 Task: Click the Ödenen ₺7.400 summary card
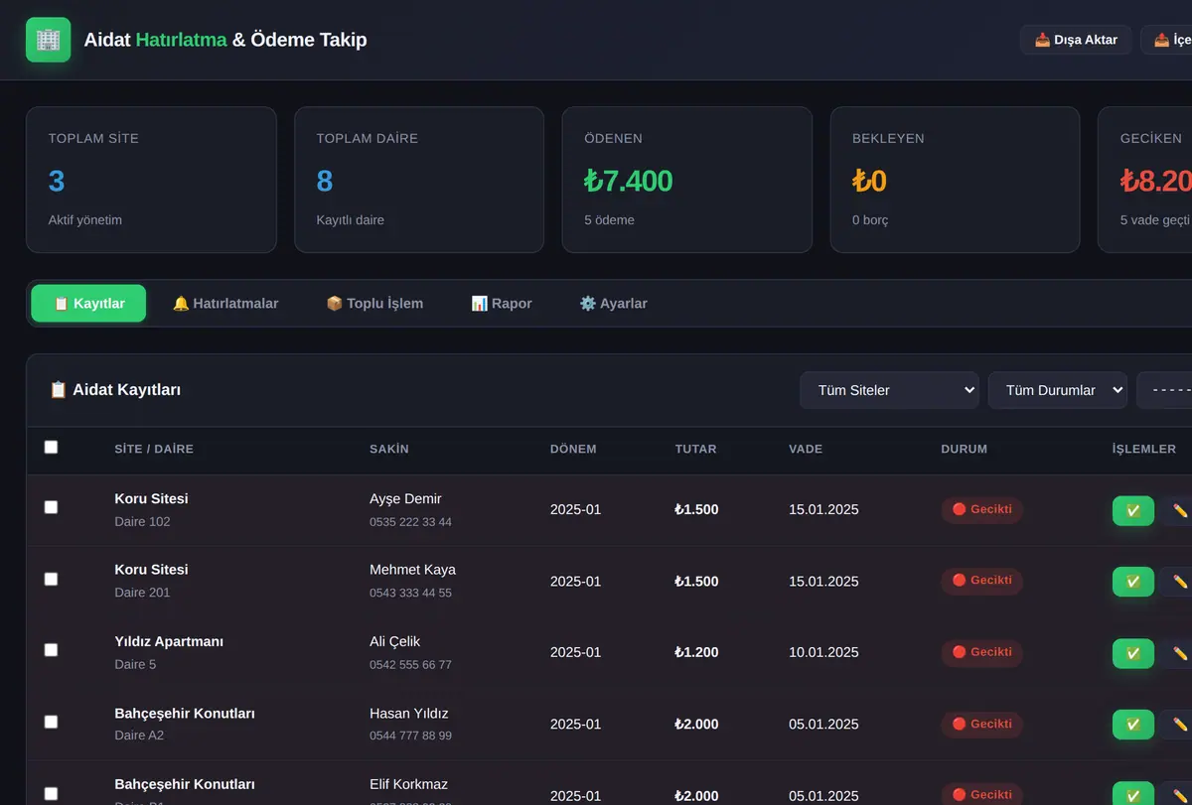click(x=687, y=180)
